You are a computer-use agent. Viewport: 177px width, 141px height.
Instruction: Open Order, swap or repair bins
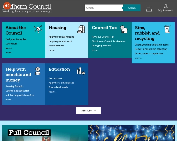[x=149, y=53]
